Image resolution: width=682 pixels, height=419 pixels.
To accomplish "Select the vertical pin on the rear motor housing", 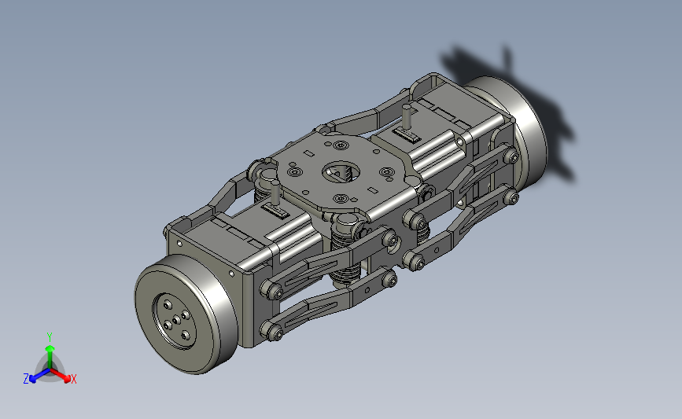I will 407,117.
